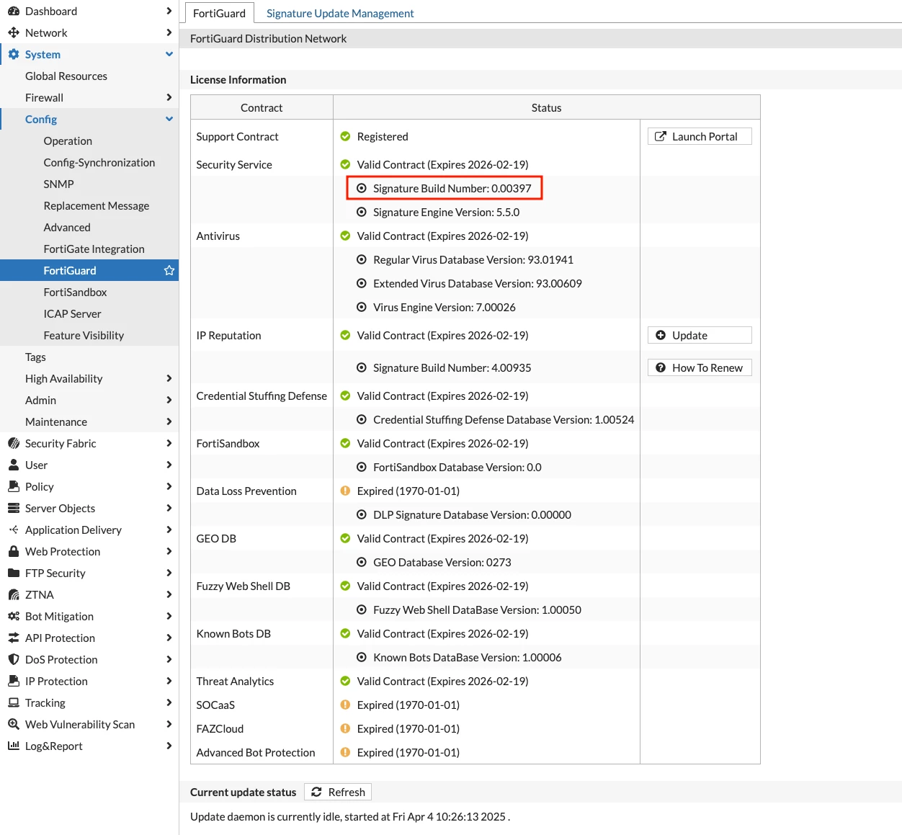Click green check icon beside Registered
This screenshot has width=902, height=835.
345,136
